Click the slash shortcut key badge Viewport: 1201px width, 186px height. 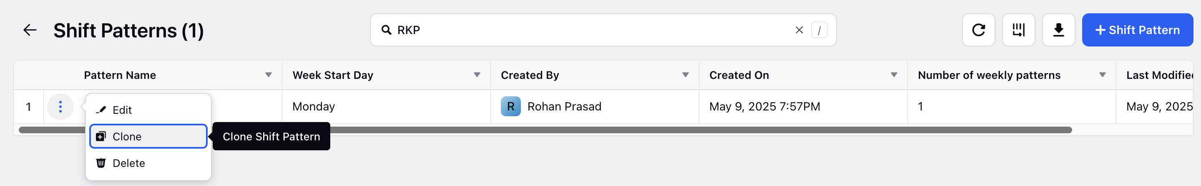(819, 30)
